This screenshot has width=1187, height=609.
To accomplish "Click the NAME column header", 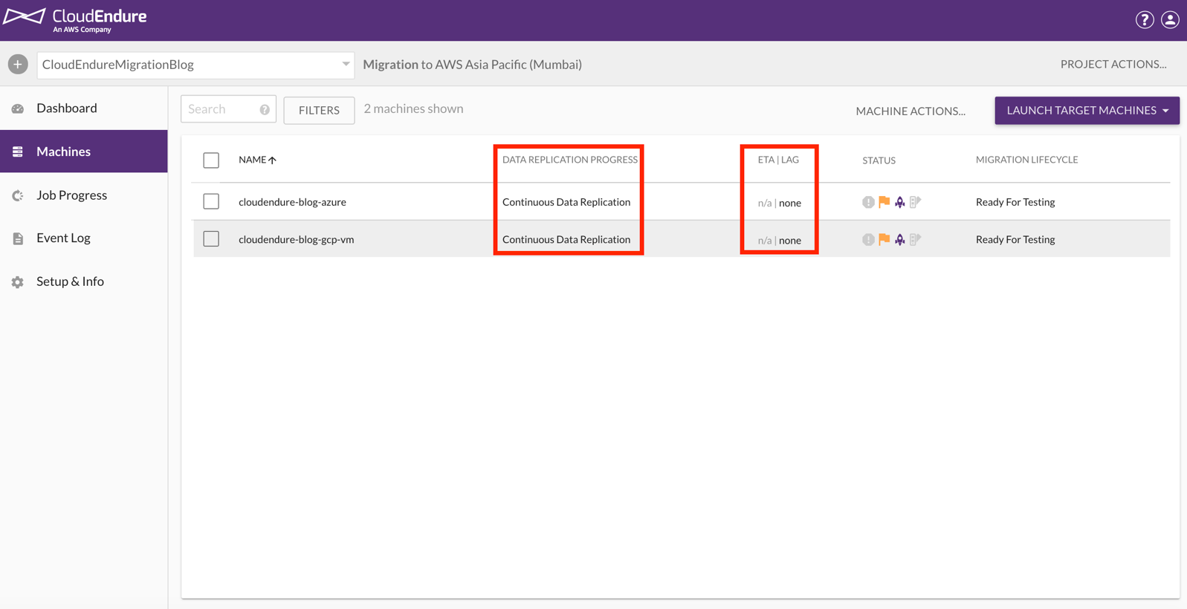I will click(252, 160).
